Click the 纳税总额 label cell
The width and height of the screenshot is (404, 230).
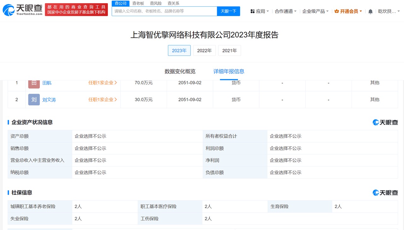pyautogui.click(x=40, y=172)
